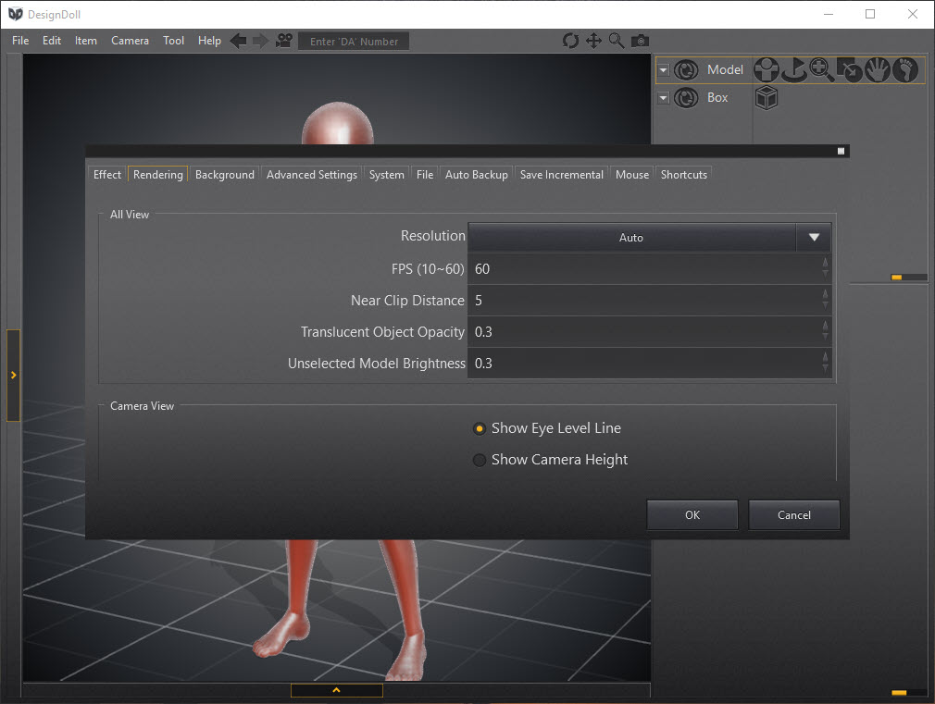Click the FPS value stepper arrows
Screen dimensions: 935x704
click(x=825, y=268)
